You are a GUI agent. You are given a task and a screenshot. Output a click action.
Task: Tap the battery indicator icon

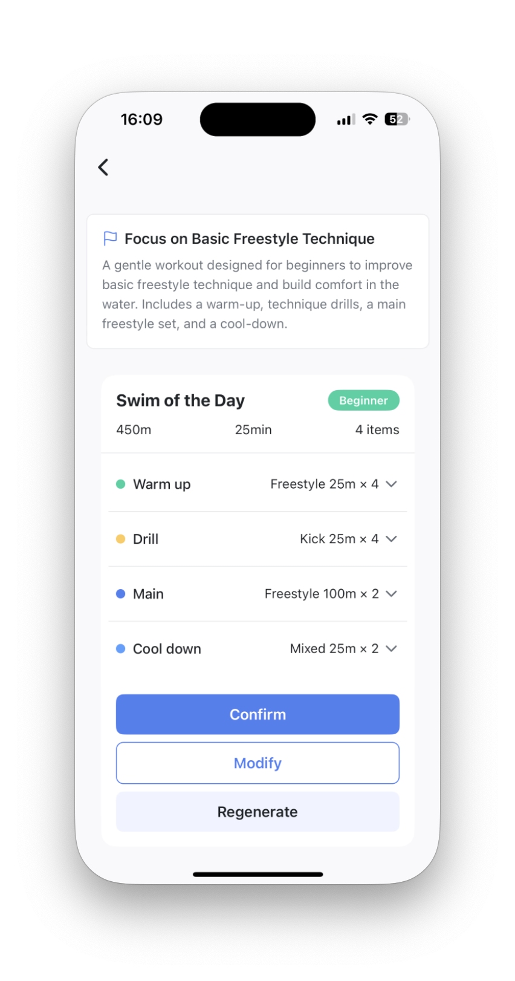(397, 119)
